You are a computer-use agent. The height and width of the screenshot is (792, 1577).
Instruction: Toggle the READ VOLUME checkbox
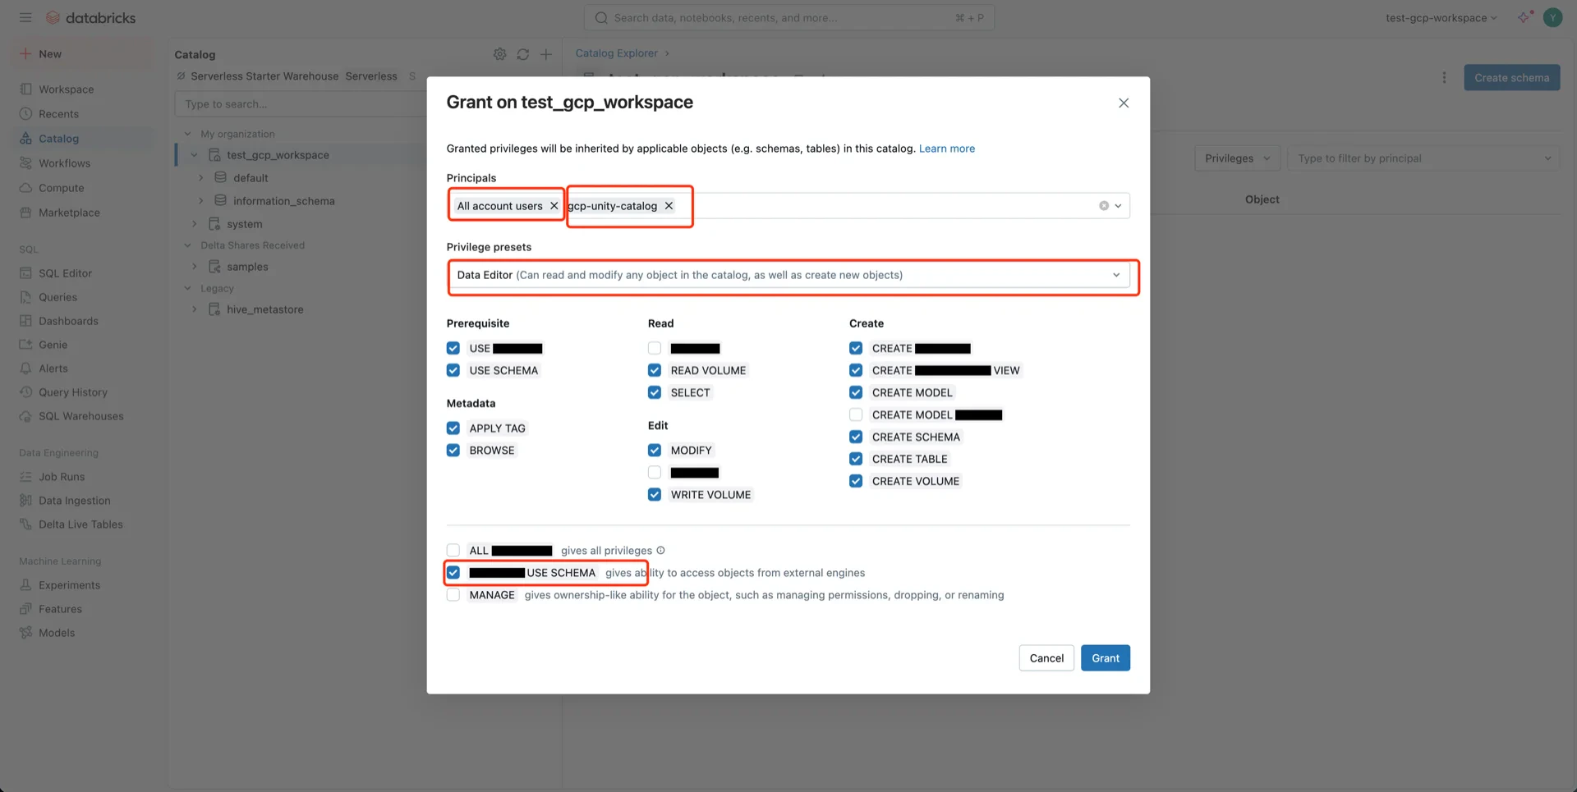pos(655,371)
